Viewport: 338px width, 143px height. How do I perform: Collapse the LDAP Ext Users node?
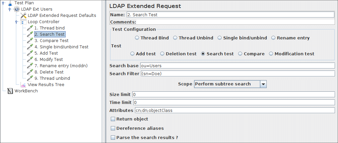[x=10, y=9]
